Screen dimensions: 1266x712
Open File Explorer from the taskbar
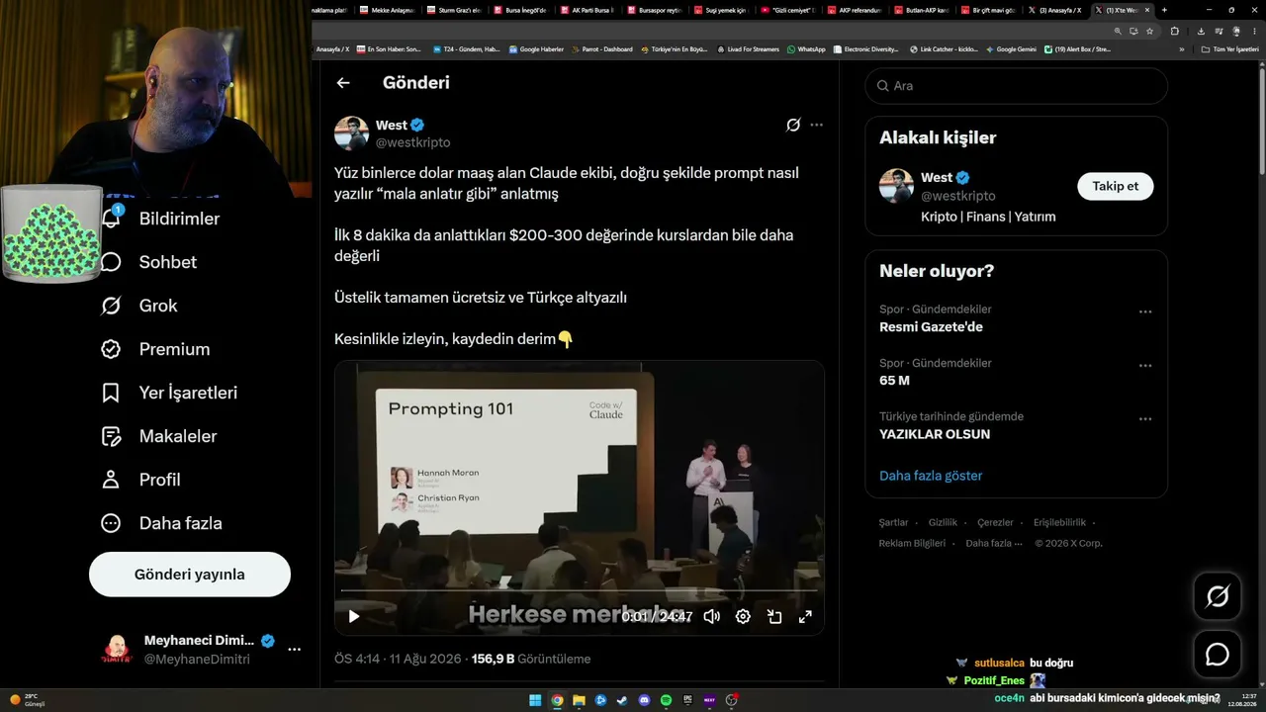tap(579, 700)
